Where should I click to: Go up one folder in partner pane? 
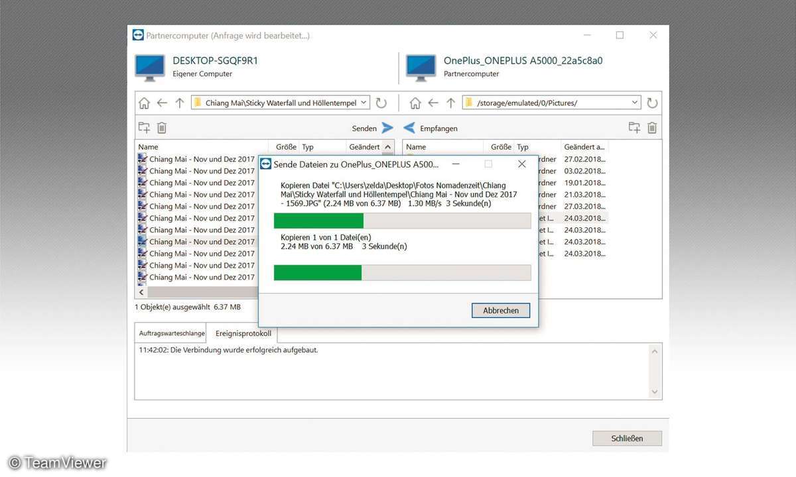[x=451, y=103]
